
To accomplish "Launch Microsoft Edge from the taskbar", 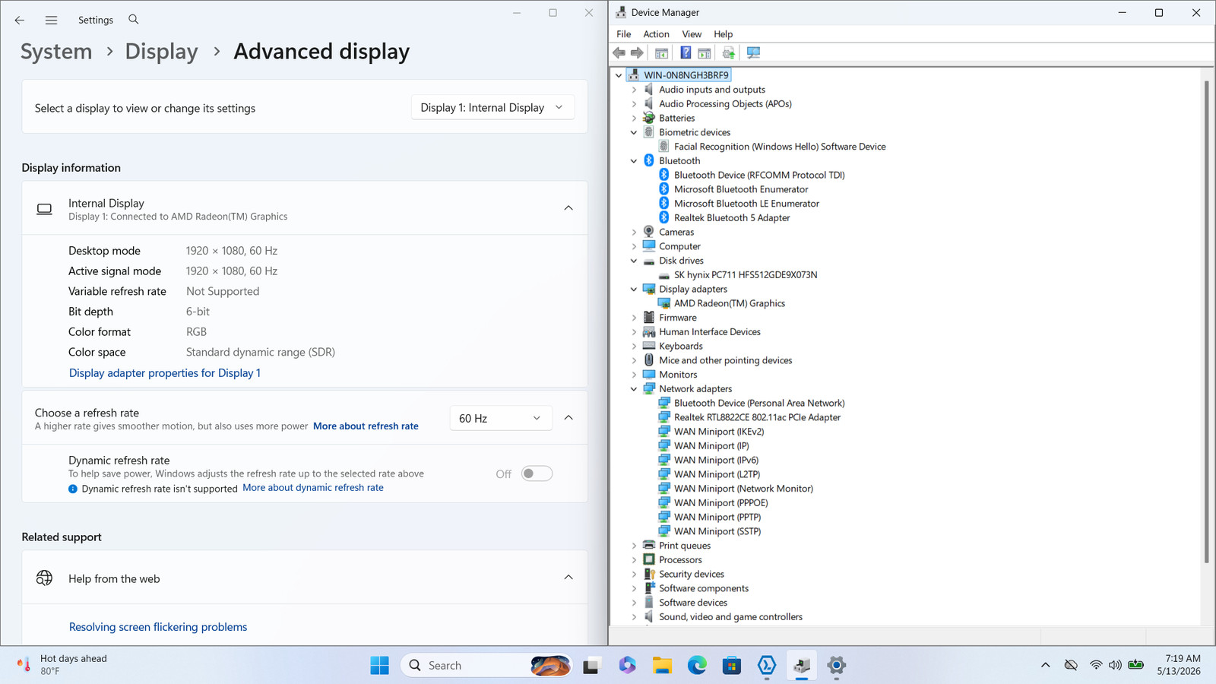I will coord(697,666).
